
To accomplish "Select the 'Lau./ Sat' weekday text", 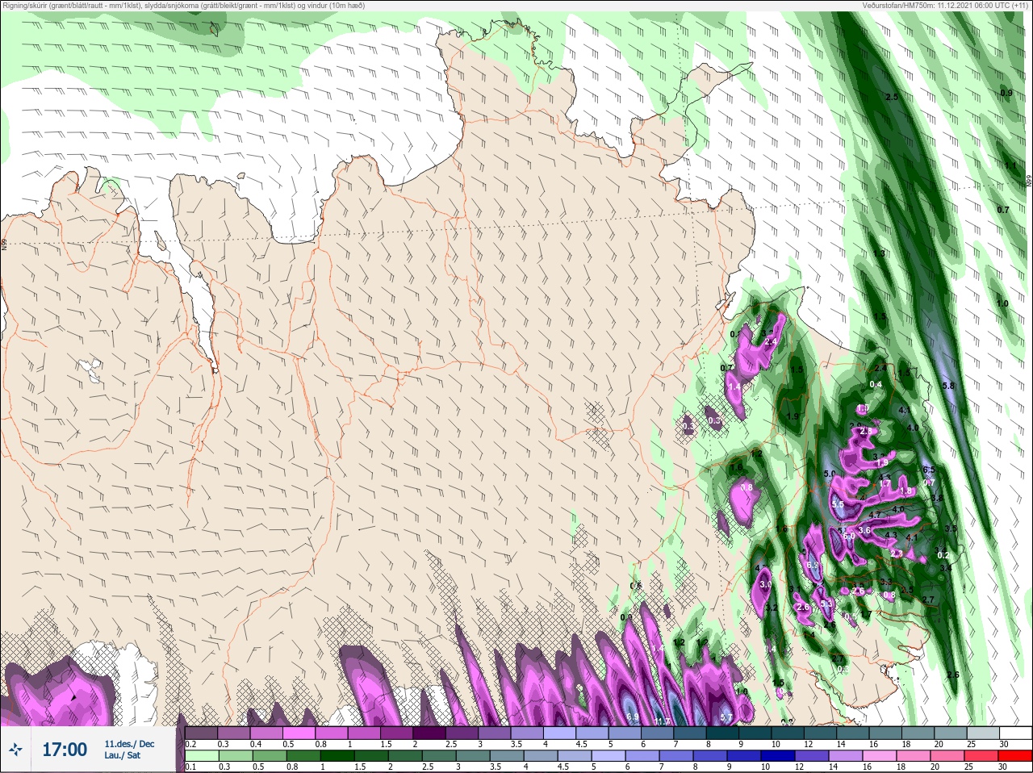I will [x=123, y=755].
